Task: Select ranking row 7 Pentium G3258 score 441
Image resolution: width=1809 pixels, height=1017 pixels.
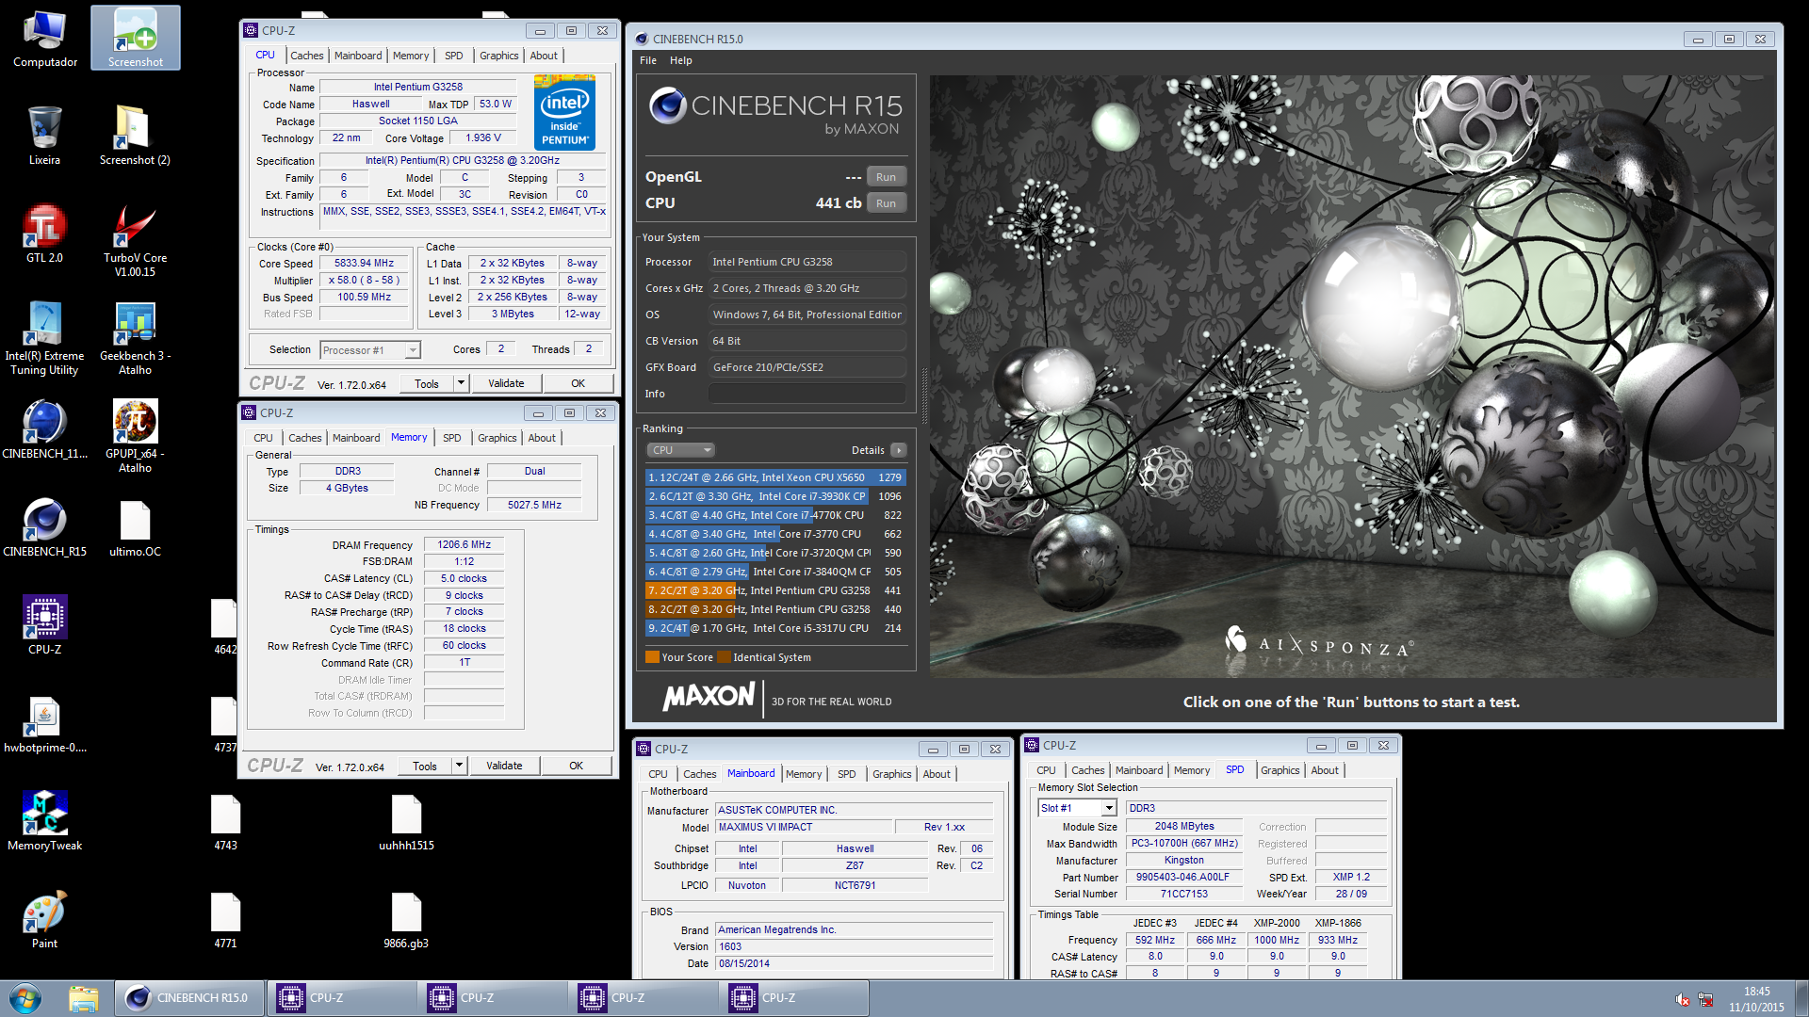Action: pyautogui.click(x=775, y=590)
